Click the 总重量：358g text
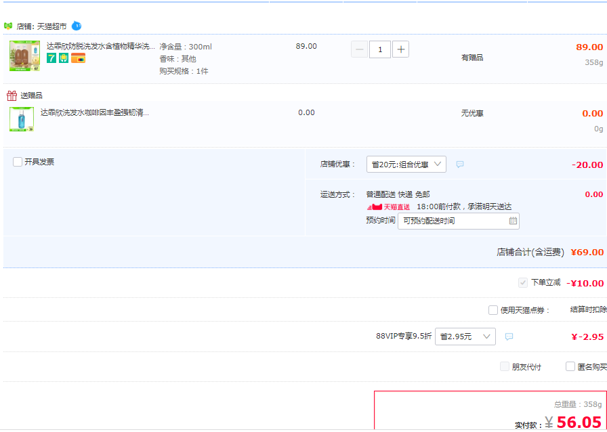This screenshot has height=432, width=607. tap(578, 404)
